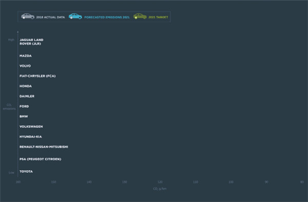Click the Toyota row label
This screenshot has width=308, height=202.
click(x=26, y=172)
